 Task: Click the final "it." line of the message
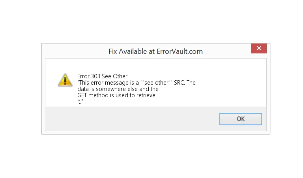pyautogui.click(x=80, y=102)
